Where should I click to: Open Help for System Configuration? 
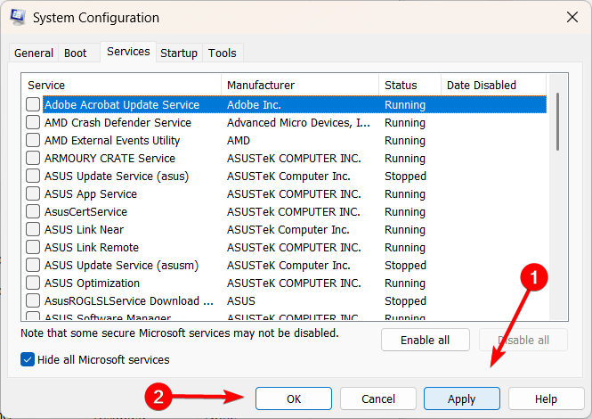point(546,398)
